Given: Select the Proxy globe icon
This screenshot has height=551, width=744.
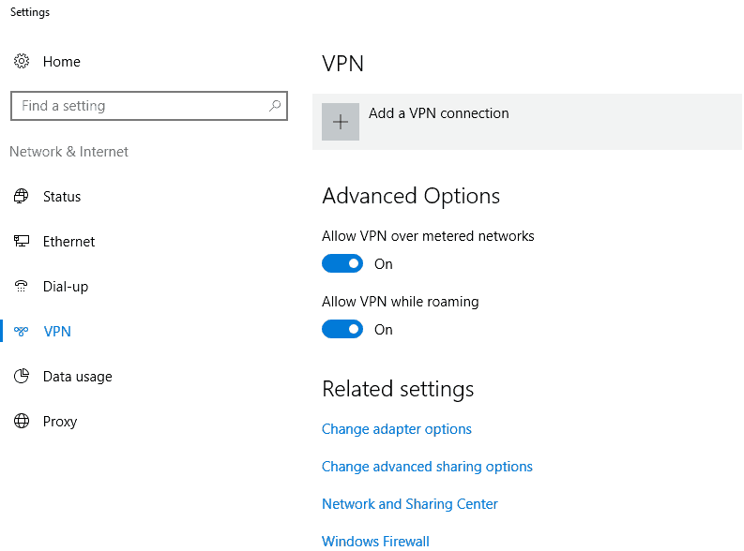Looking at the screenshot, I should coord(22,421).
